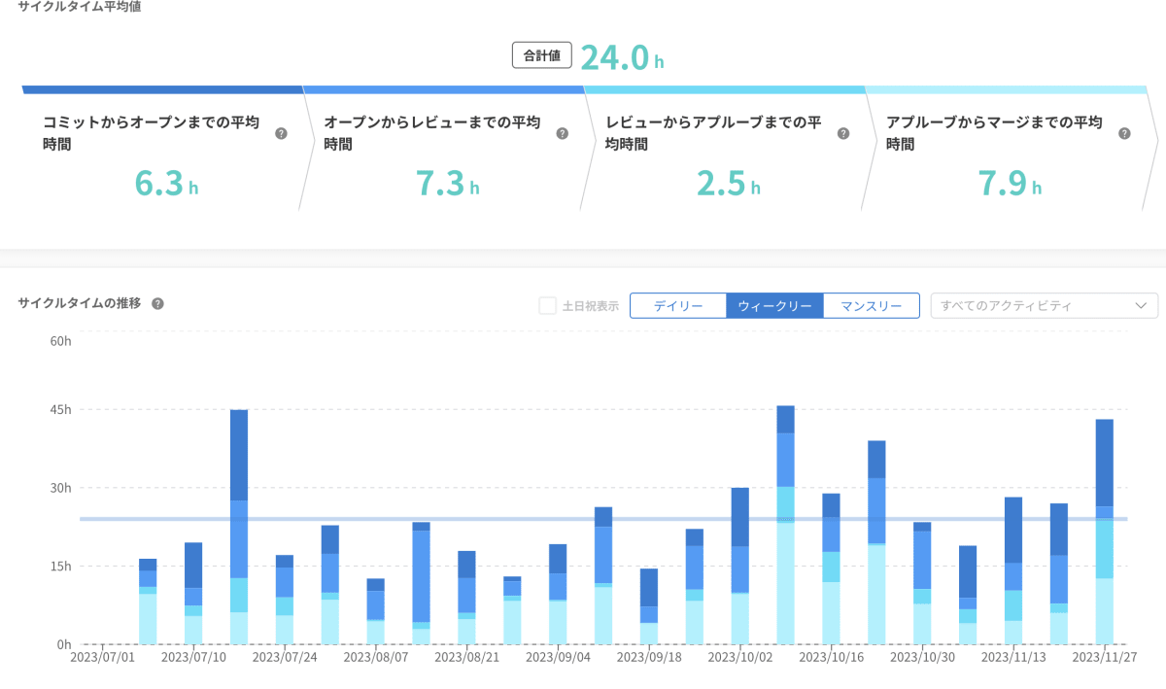The height and width of the screenshot is (689, 1166).
Task: Click コミットからオープンまでの平均時間 label
Action: click(152, 133)
